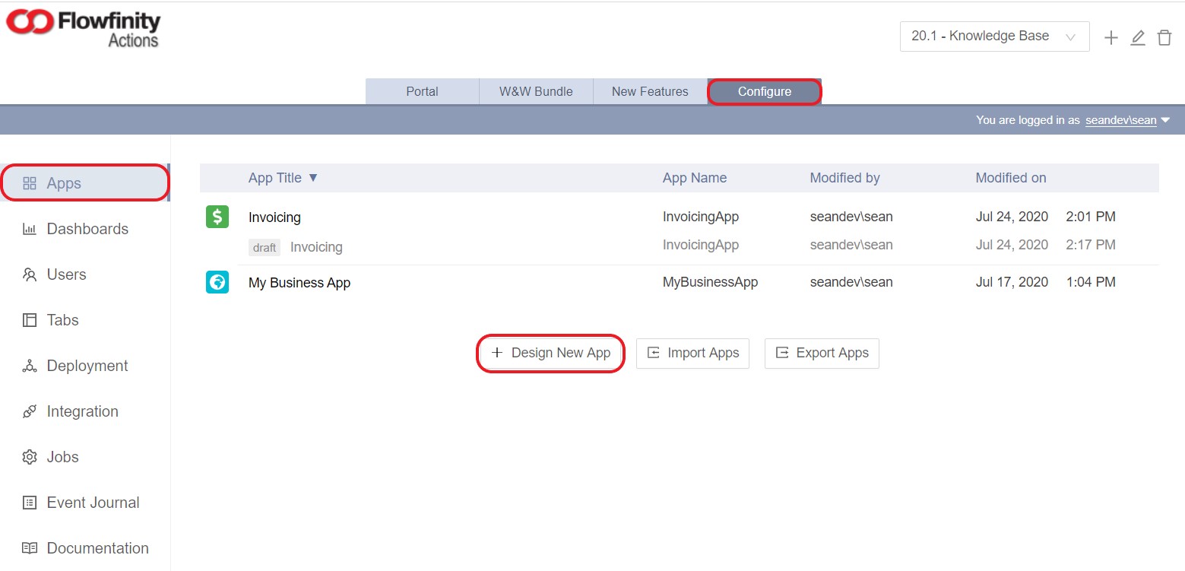Click the Import Apps button
1185x571 pixels.
[692, 353]
